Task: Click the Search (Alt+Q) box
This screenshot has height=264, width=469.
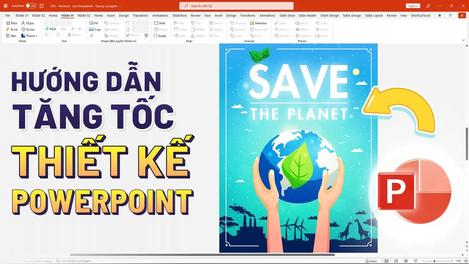Action: (236, 6)
